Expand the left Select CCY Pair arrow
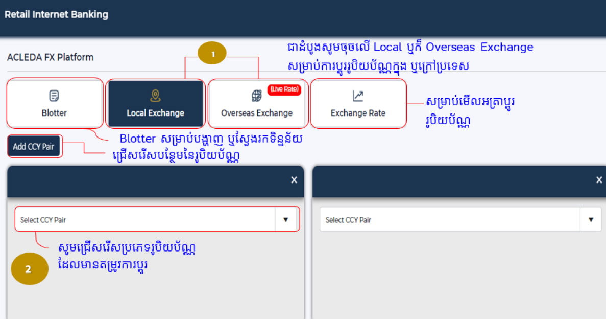 (x=285, y=219)
